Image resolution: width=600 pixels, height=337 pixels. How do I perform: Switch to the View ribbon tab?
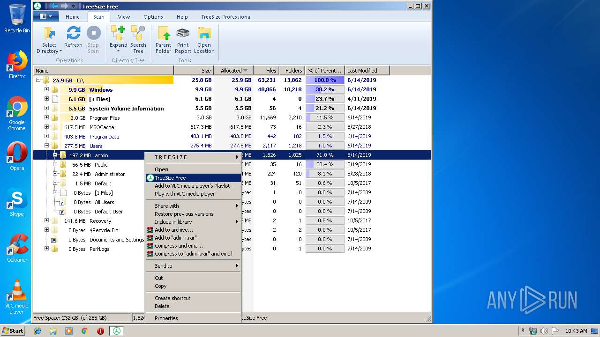(124, 17)
